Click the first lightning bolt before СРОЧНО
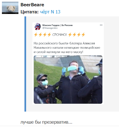Screen dimensions: 119x128 [x=36, y=35]
